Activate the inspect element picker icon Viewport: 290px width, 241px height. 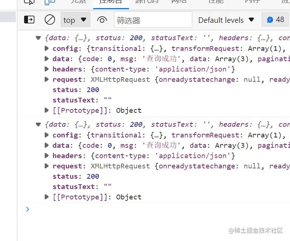click(x=29, y=2)
